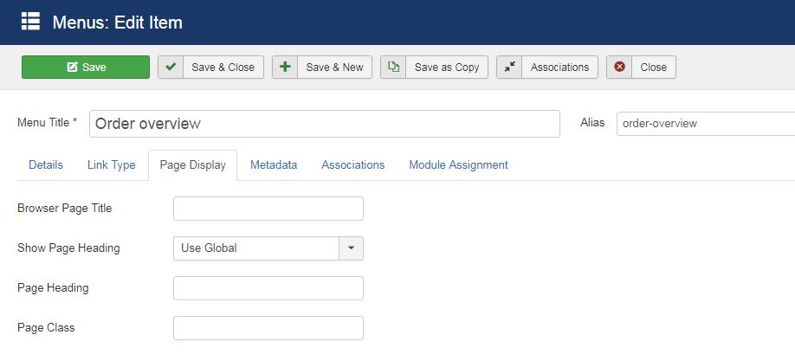The width and height of the screenshot is (795, 354).
Task: Click the Menus list icon in header
Action: (30, 22)
